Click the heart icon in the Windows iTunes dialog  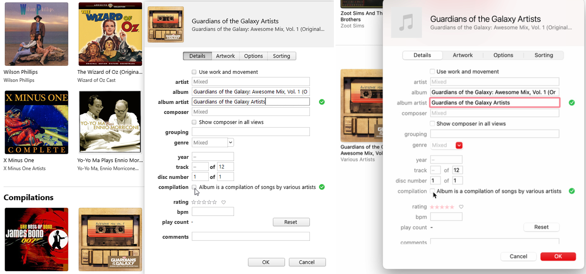[x=223, y=202]
